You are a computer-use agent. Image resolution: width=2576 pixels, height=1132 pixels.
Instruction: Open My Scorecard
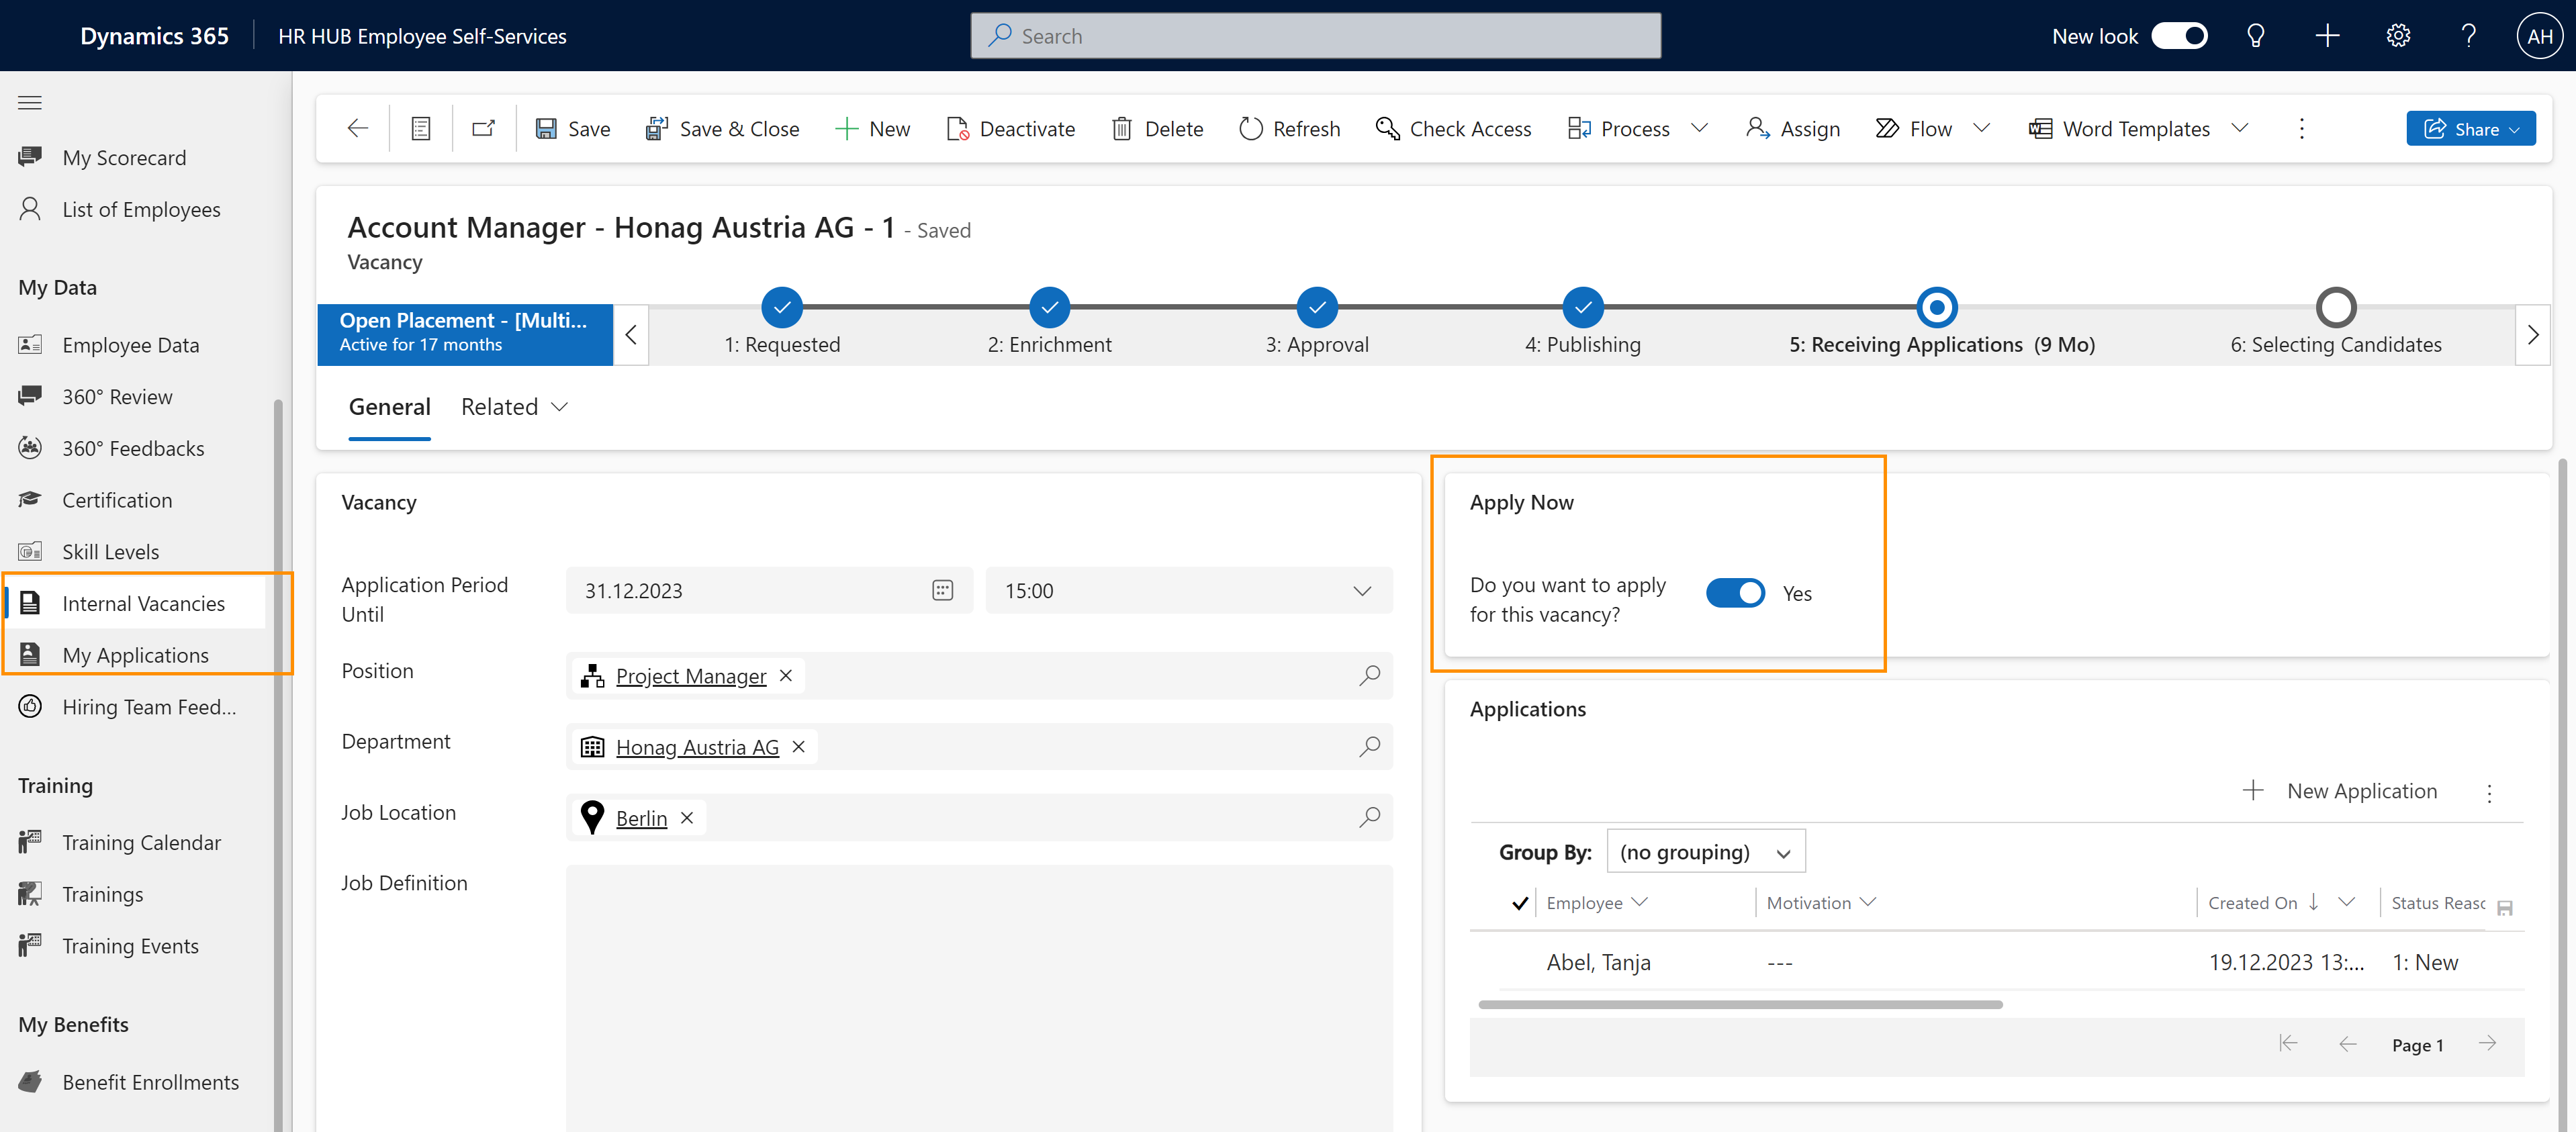(124, 157)
